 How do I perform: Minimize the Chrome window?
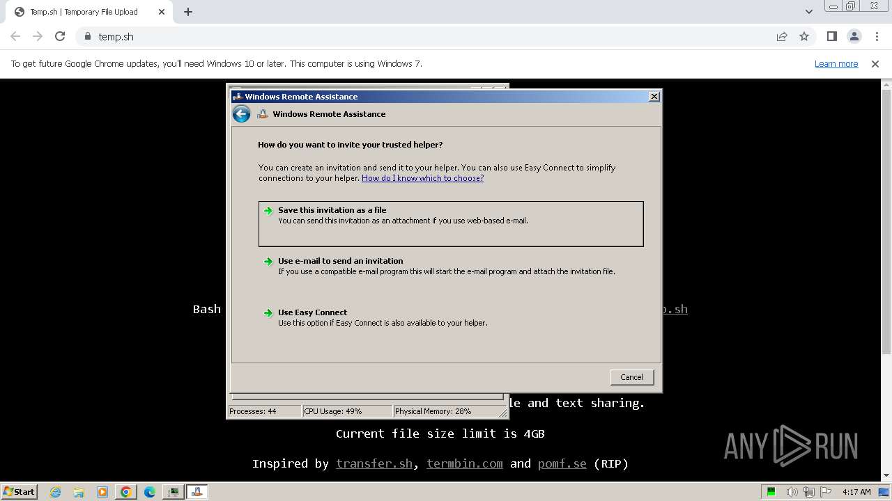833,6
